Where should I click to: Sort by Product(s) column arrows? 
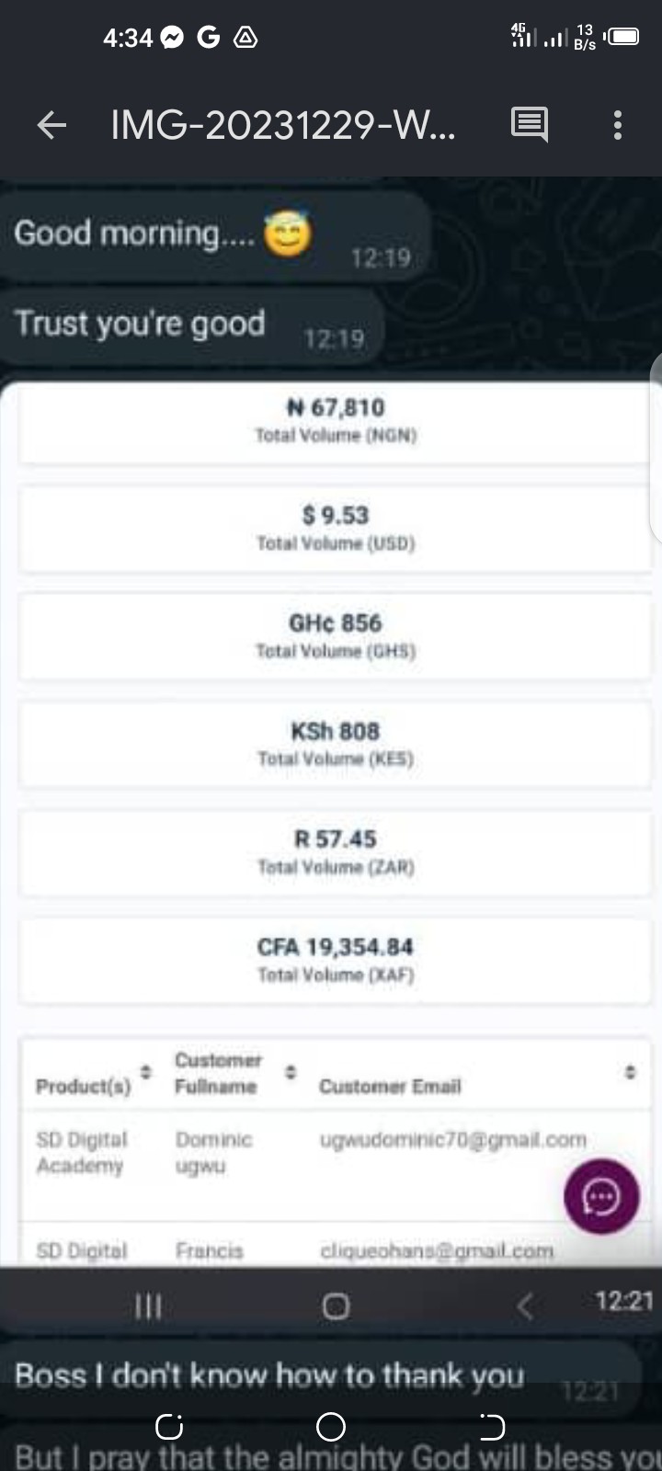pyautogui.click(x=145, y=1072)
